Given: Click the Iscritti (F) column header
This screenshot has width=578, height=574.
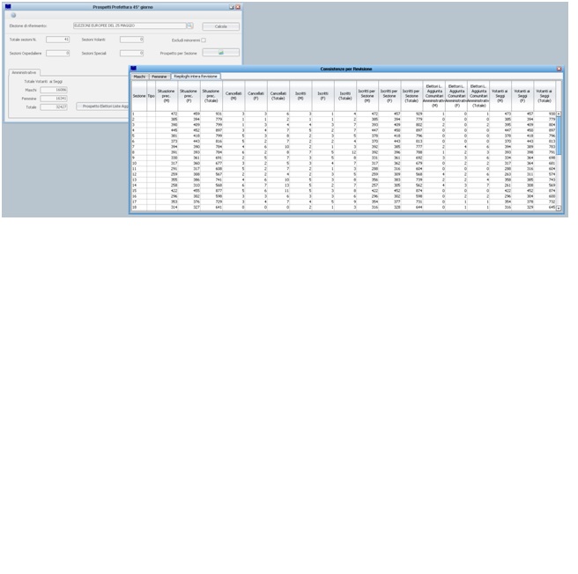Looking at the screenshot, I should pos(322,96).
